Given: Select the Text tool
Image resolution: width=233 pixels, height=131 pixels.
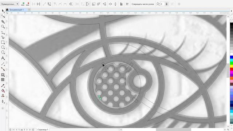Looking at the screenshot, I should click(3, 58).
